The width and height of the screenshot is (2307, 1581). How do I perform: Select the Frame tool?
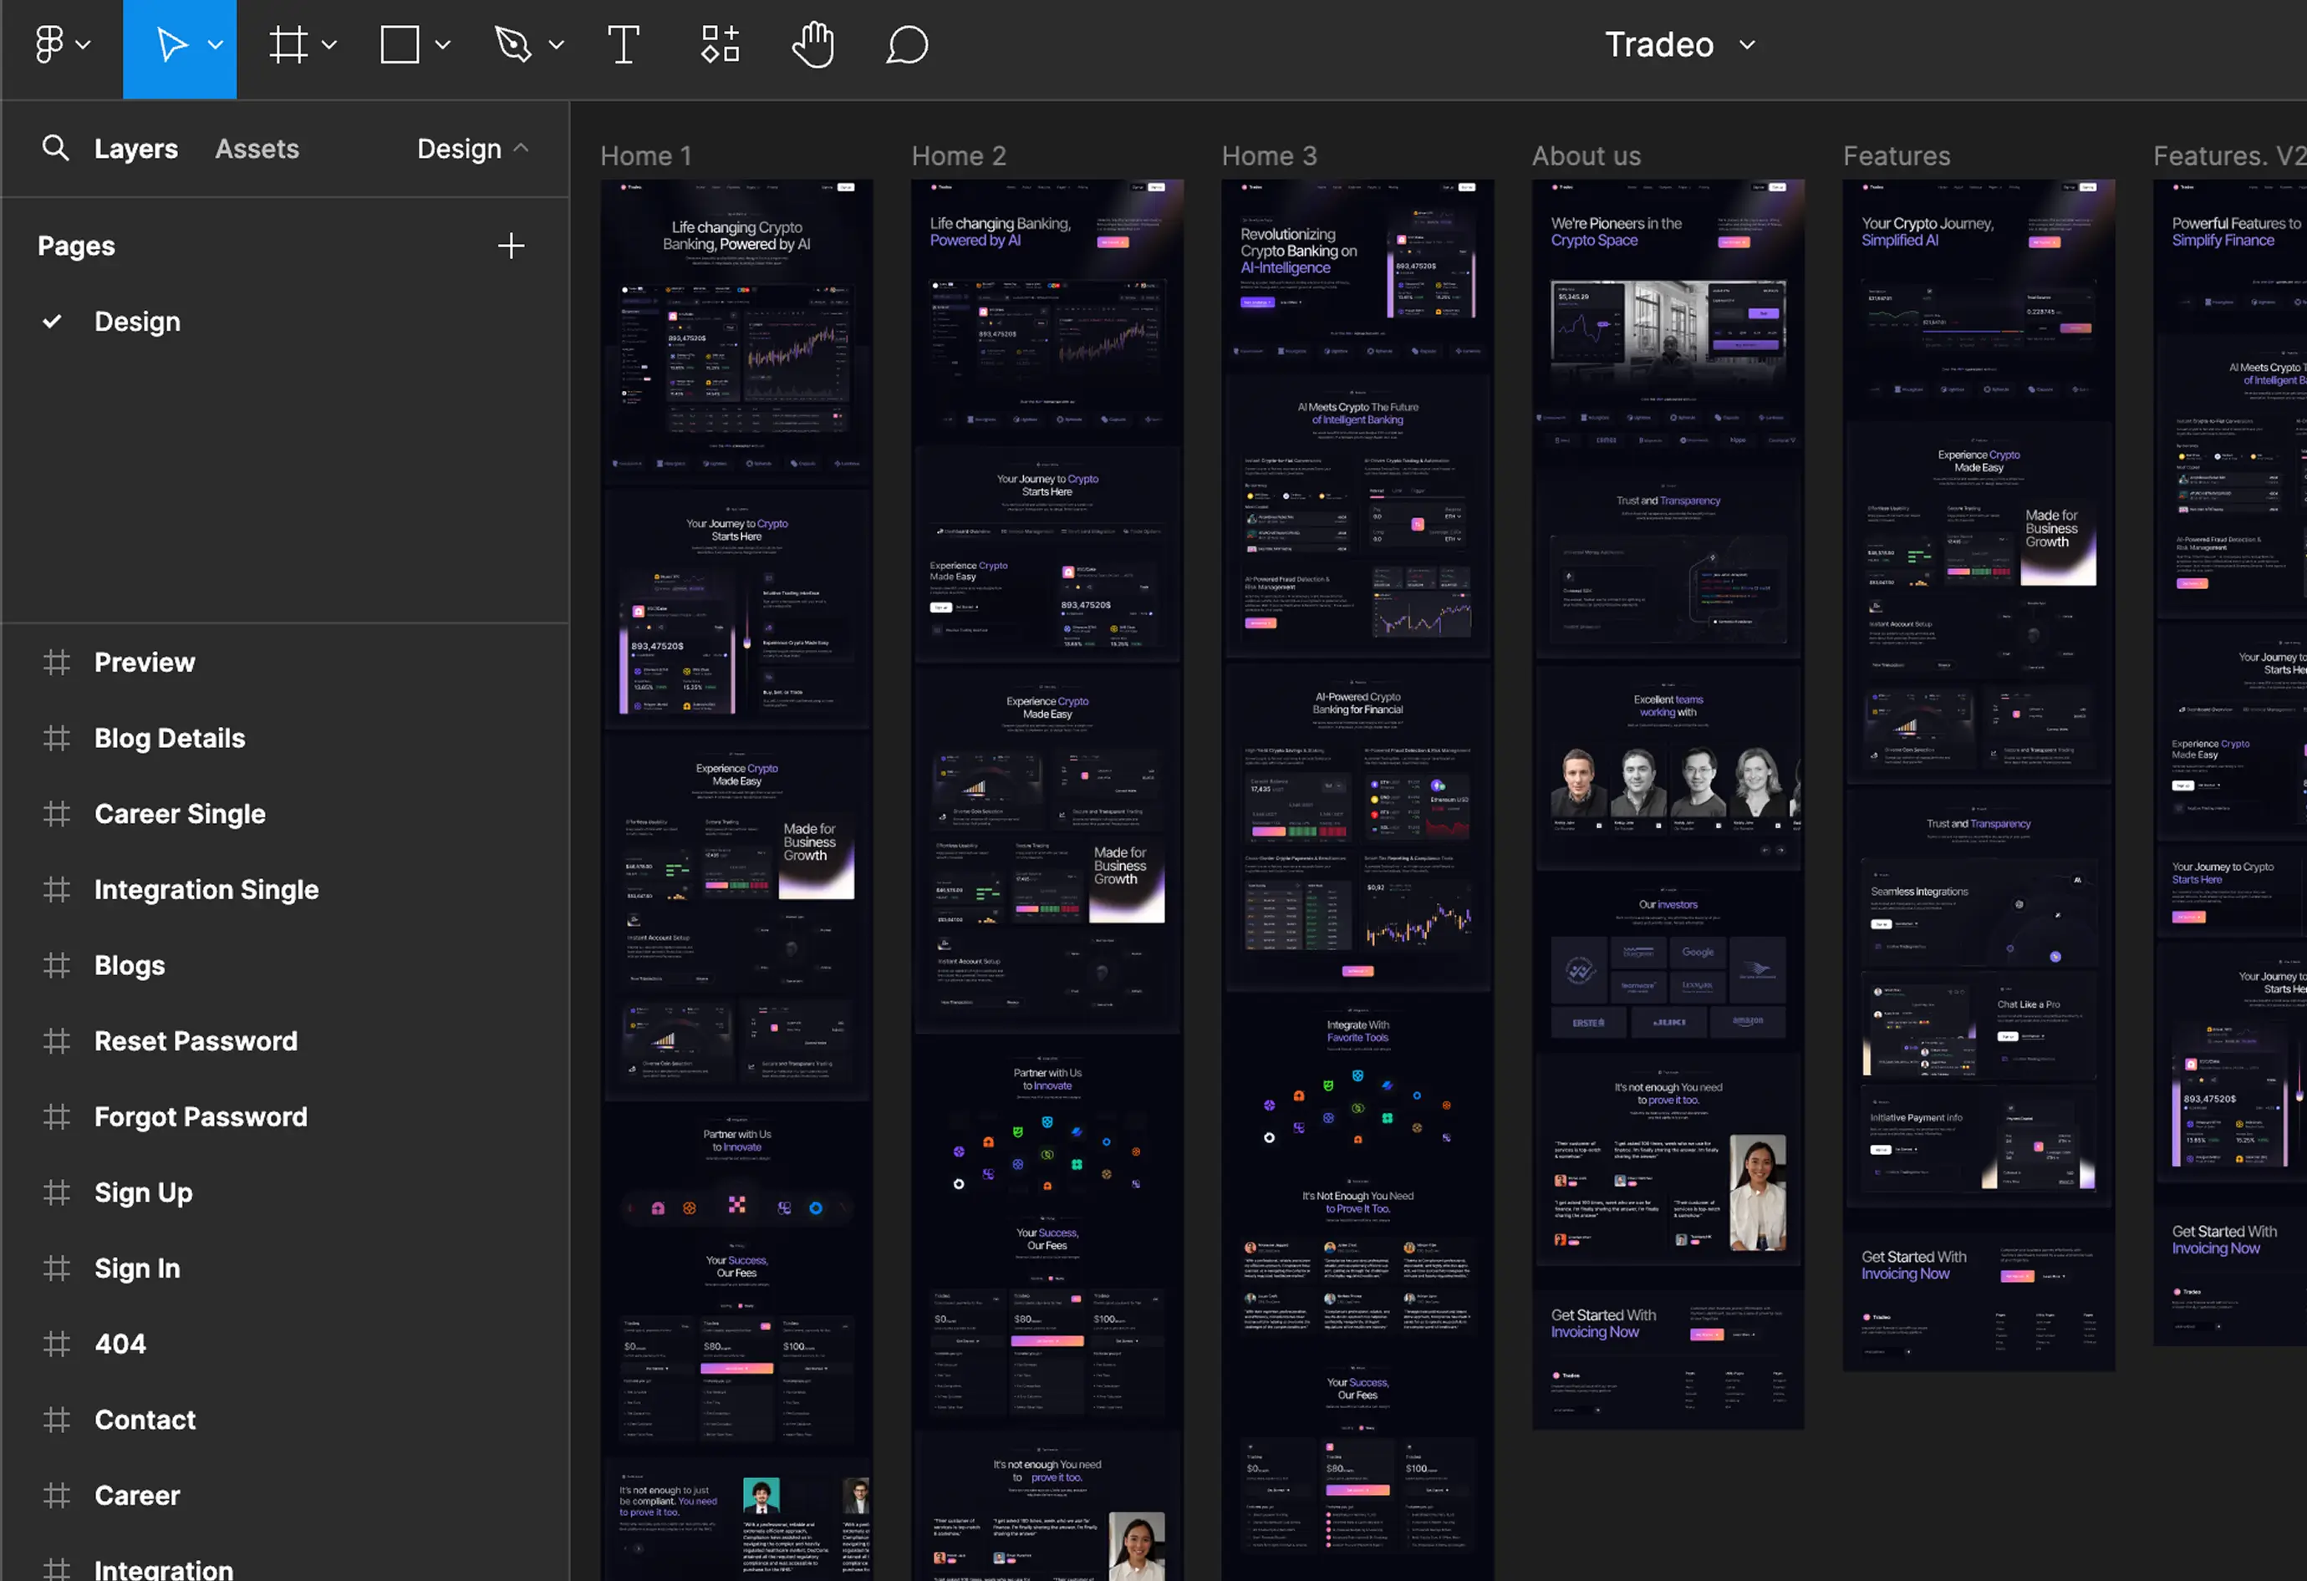point(288,44)
